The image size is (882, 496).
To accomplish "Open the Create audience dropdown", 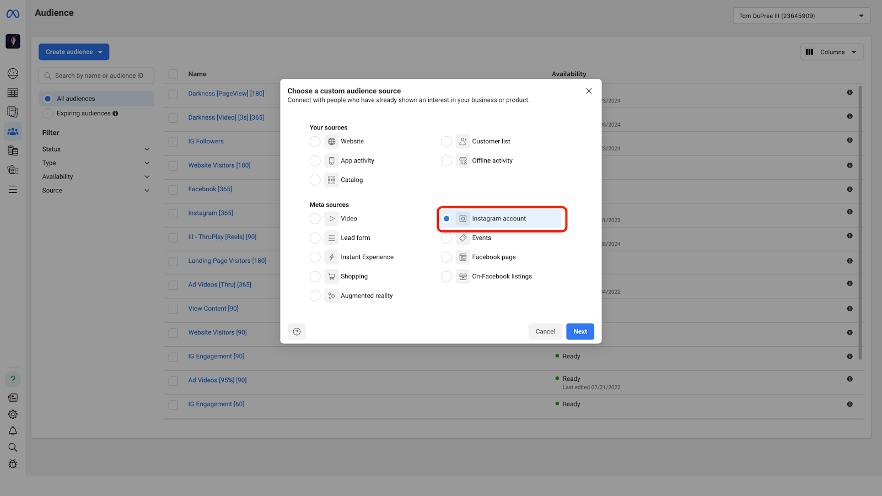I will pos(74,52).
